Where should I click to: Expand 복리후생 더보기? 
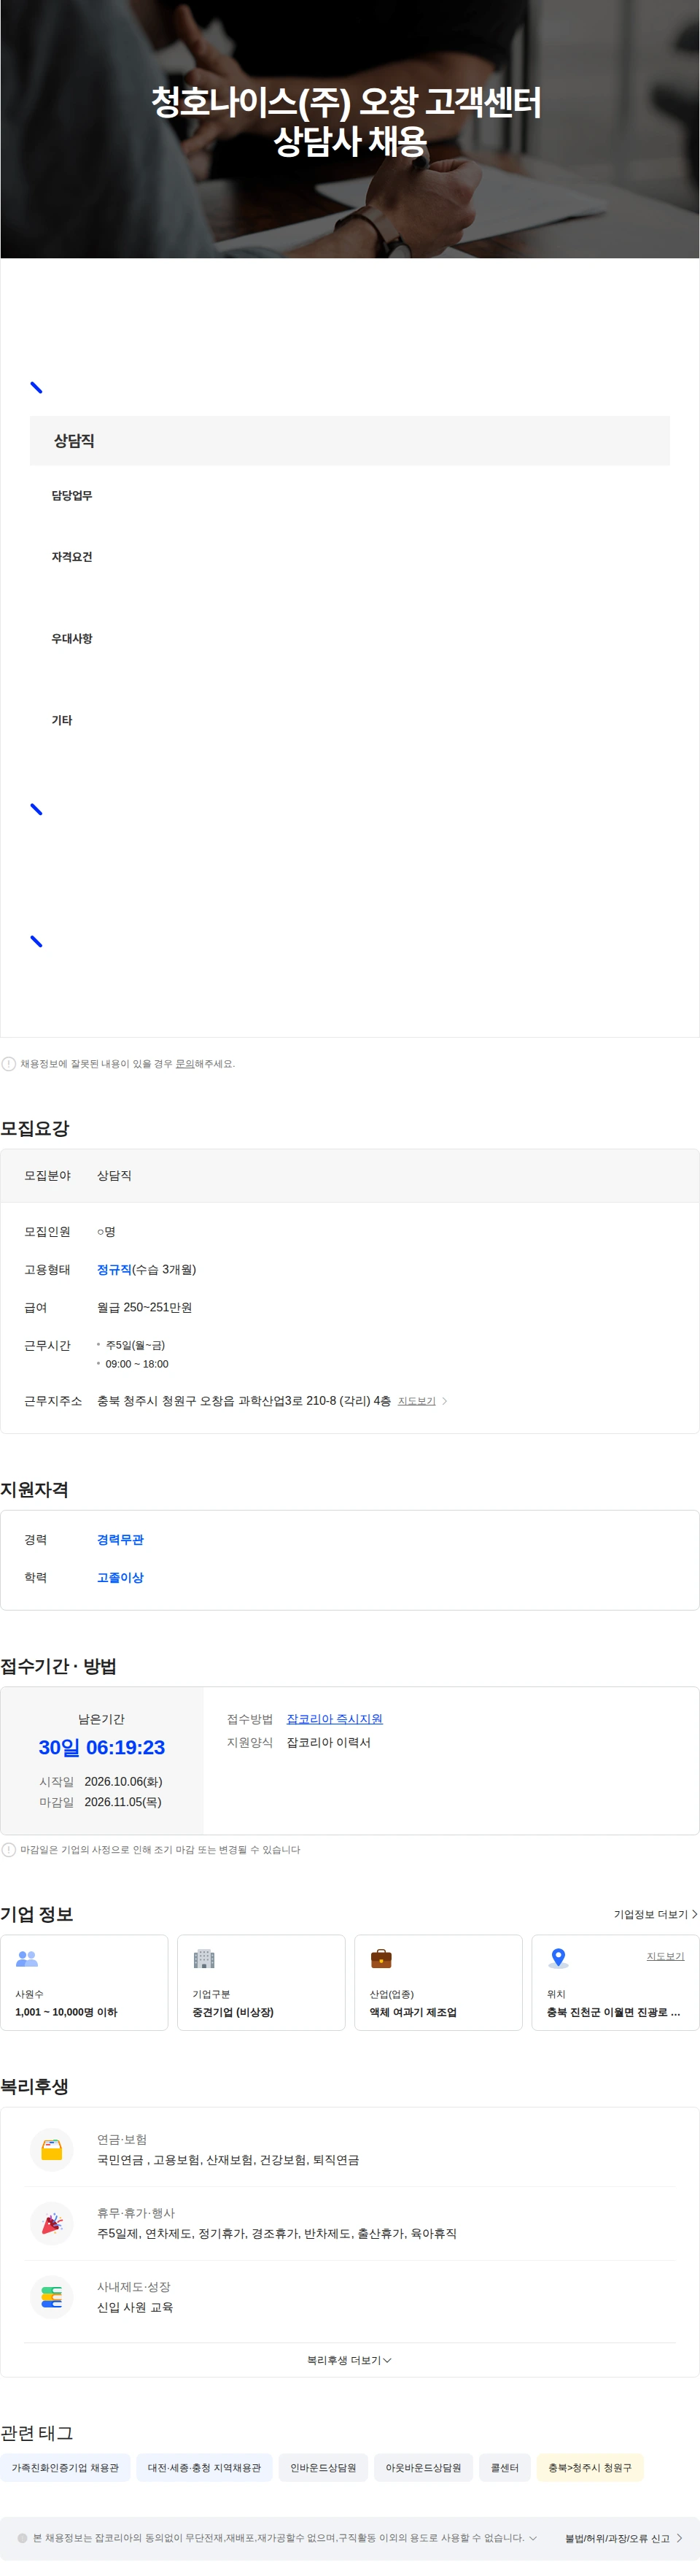[349, 2360]
